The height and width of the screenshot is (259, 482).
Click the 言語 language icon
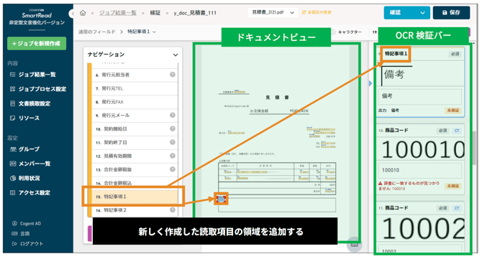14,234
